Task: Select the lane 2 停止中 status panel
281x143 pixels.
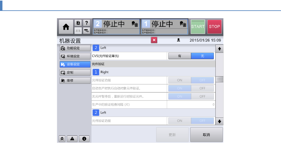Action: tap(116, 27)
